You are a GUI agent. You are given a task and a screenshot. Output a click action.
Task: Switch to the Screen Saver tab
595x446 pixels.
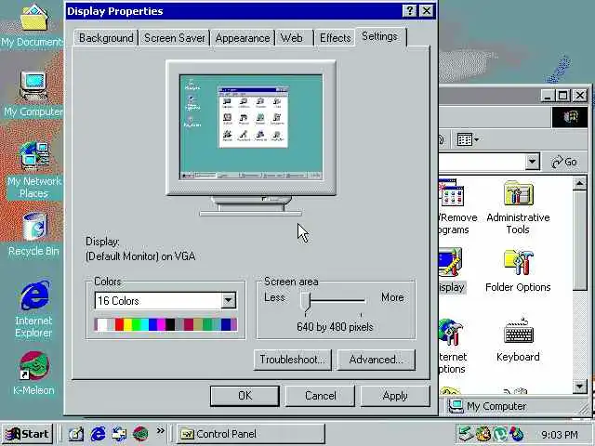(175, 38)
